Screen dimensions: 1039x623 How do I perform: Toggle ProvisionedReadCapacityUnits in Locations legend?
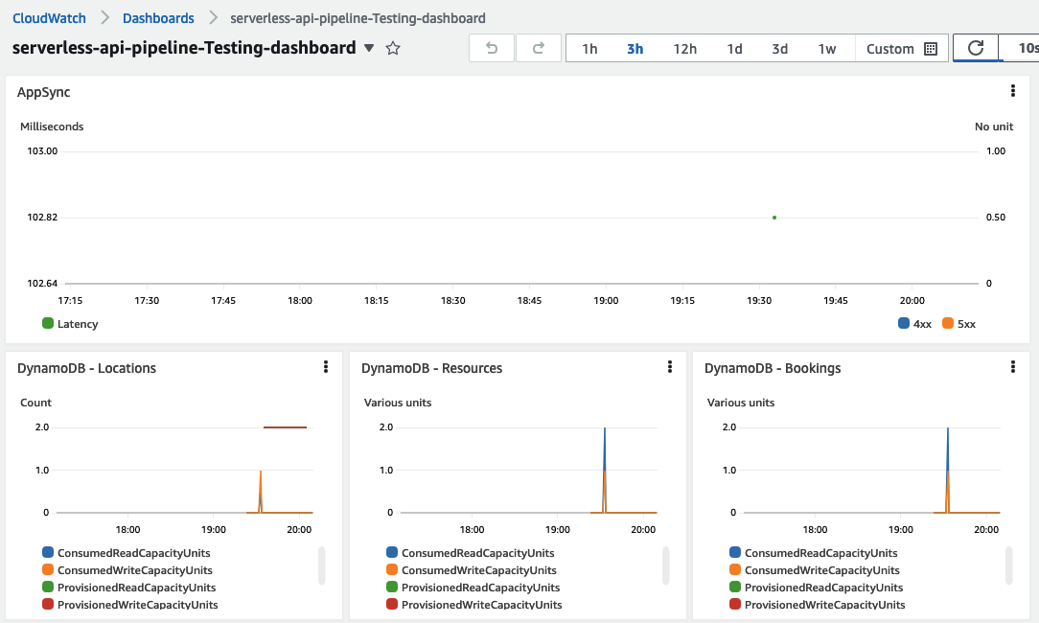tap(128, 588)
